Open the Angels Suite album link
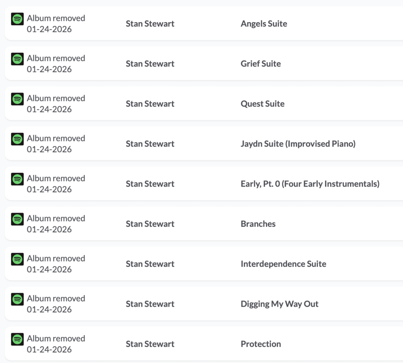 (x=264, y=24)
